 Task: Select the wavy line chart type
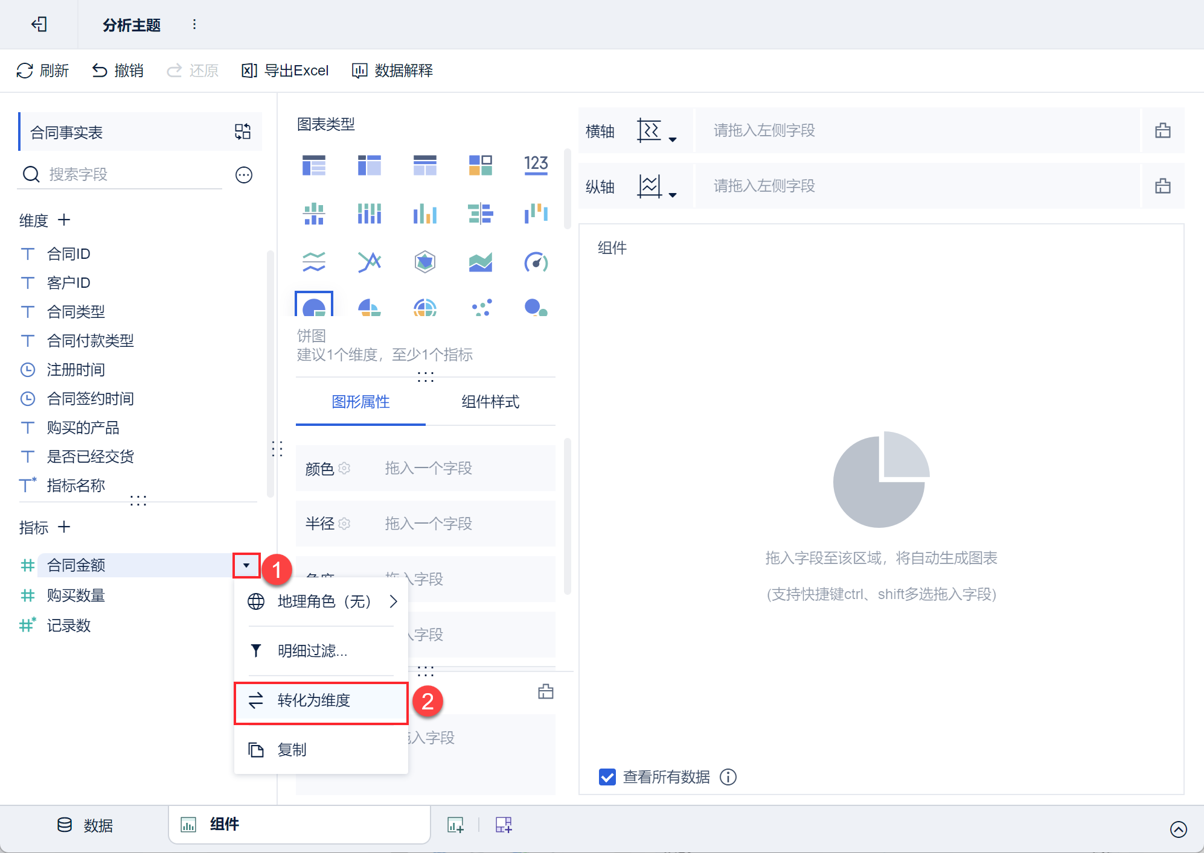point(314,262)
